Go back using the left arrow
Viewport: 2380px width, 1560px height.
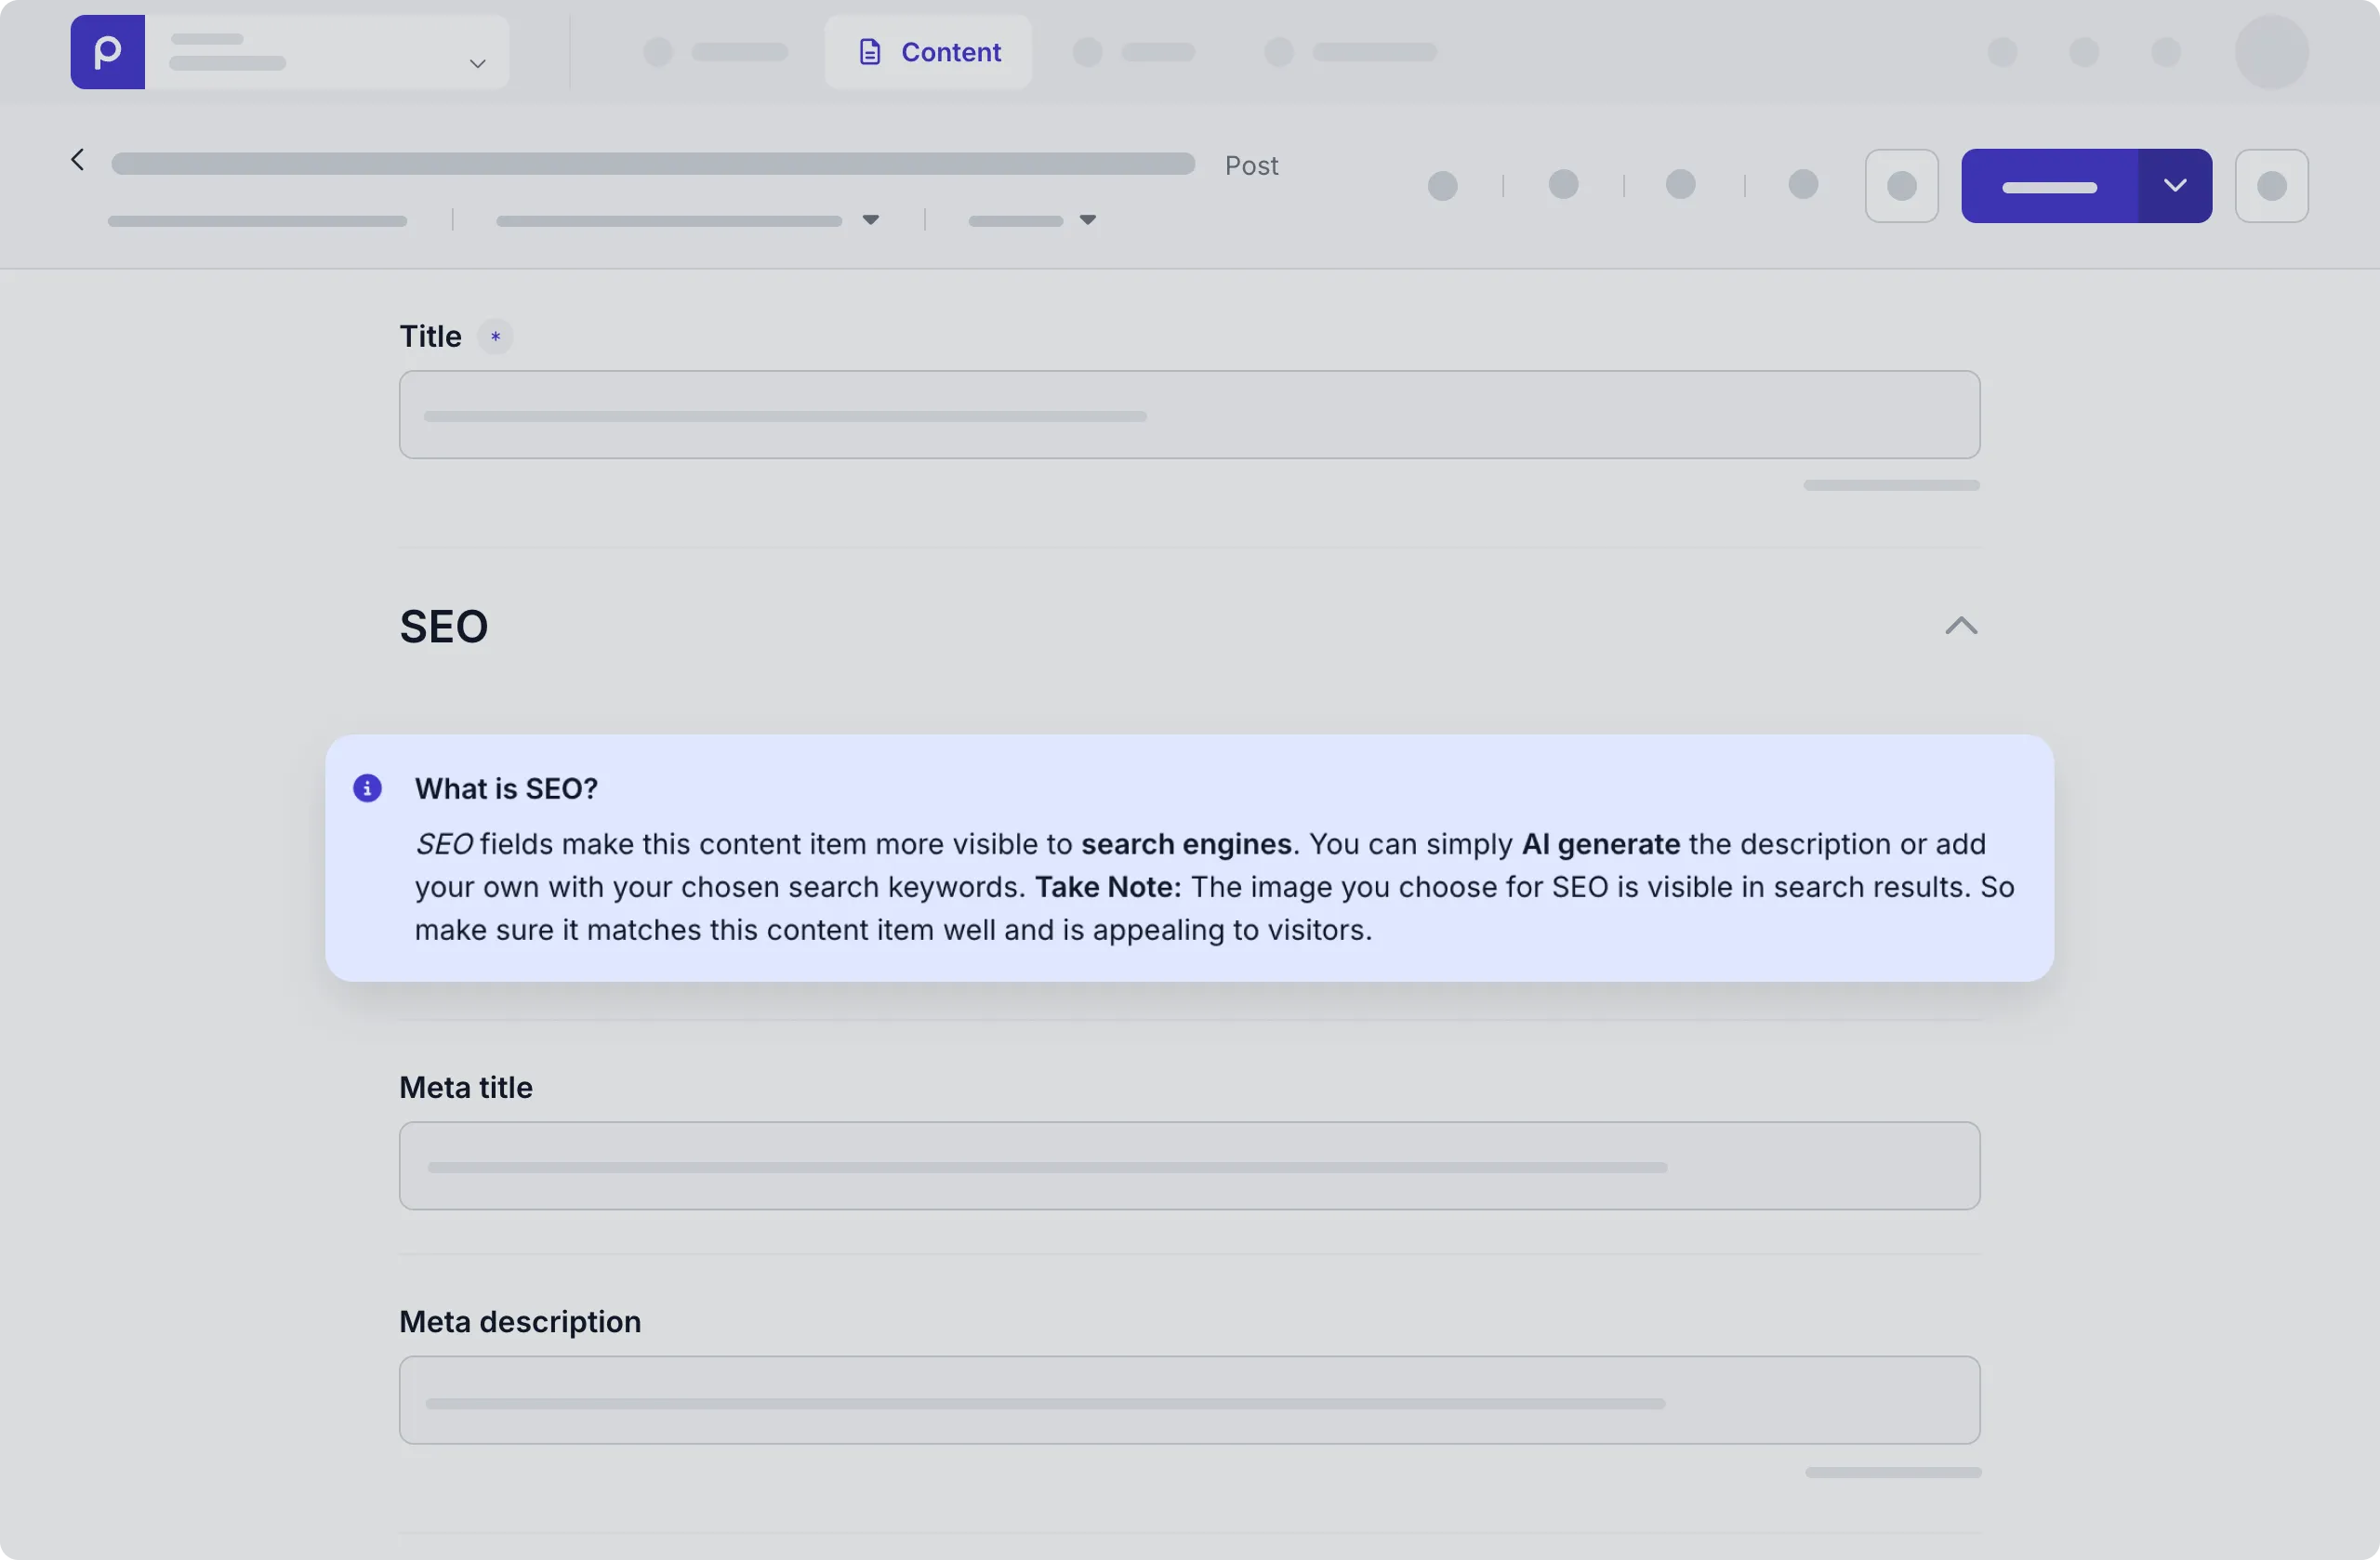click(77, 160)
